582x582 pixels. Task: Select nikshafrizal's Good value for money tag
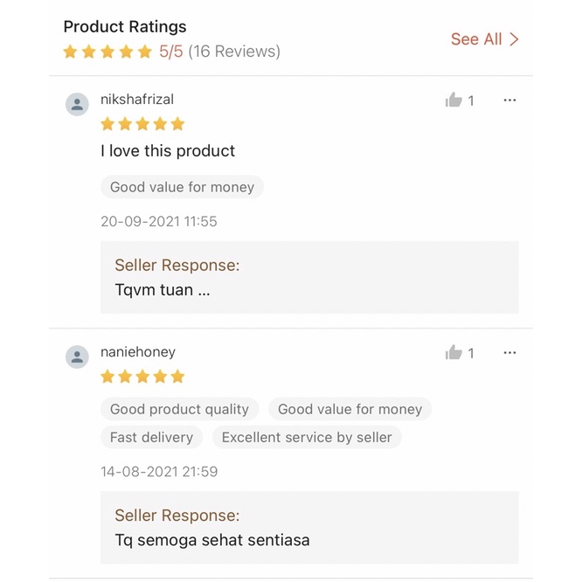[182, 187]
